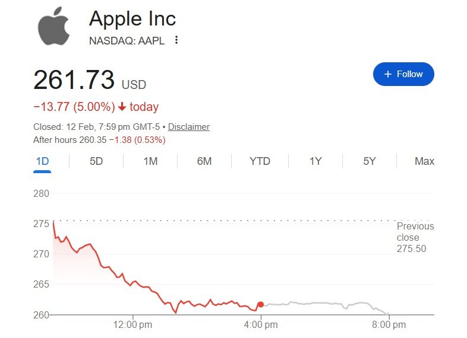The width and height of the screenshot is (467, 338).
Task: Show the 1M chart range
Action: click(x=150, y=161)
